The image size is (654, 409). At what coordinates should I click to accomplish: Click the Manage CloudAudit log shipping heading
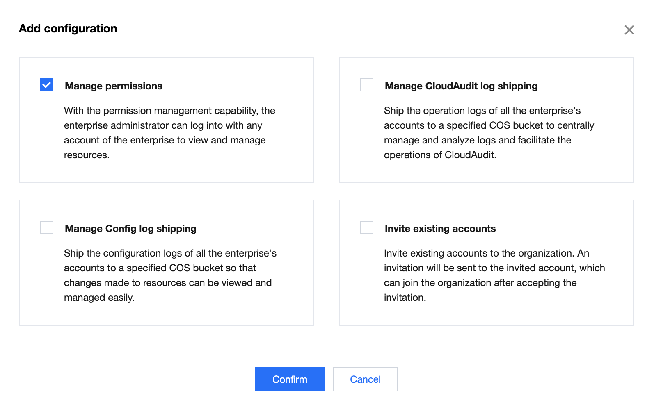[x=461, y=86]
